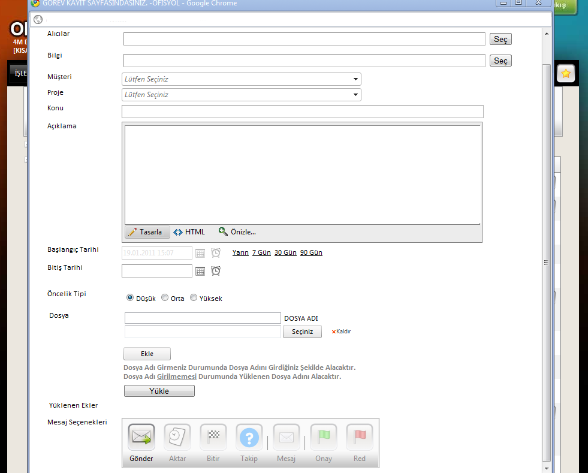Select Düşük priority radio button
588x473 pixels.
130,298
